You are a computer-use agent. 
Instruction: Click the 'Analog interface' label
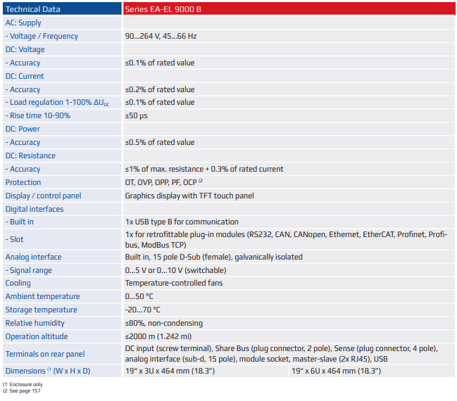click(34, 257)
